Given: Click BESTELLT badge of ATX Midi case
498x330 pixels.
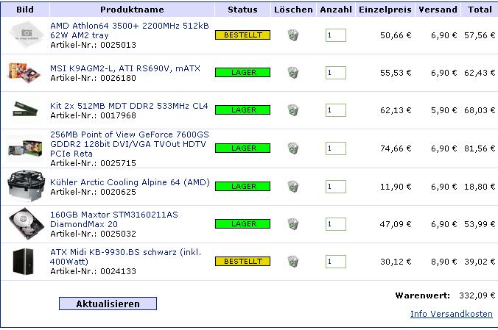Looking at the screenshot, I should click(242, 261).
